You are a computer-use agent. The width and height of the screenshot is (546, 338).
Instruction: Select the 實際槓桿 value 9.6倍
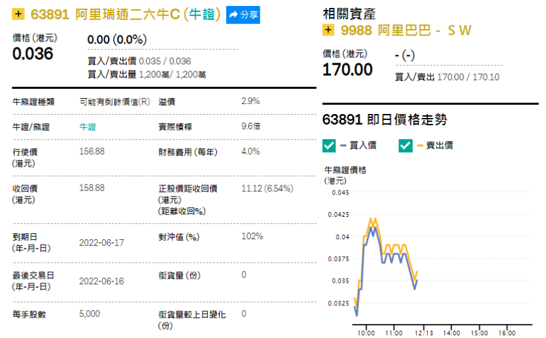coord(251,127)
